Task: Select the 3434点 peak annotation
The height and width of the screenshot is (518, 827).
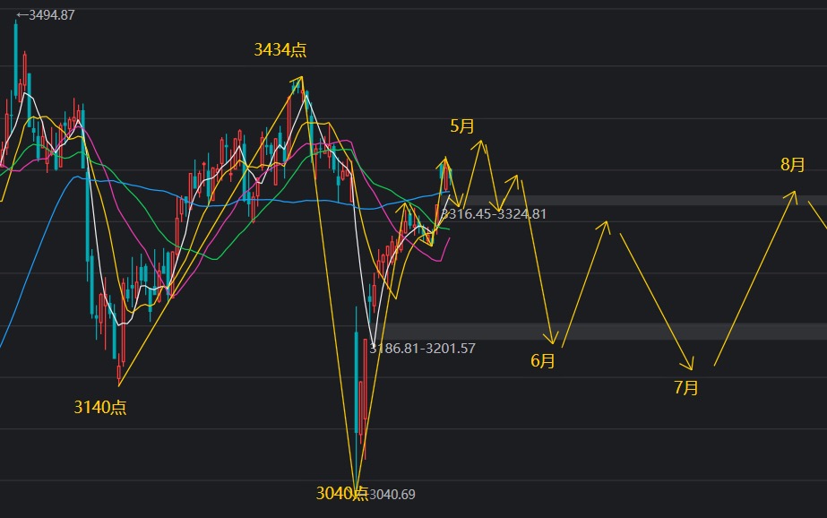Action: (280, 49)
